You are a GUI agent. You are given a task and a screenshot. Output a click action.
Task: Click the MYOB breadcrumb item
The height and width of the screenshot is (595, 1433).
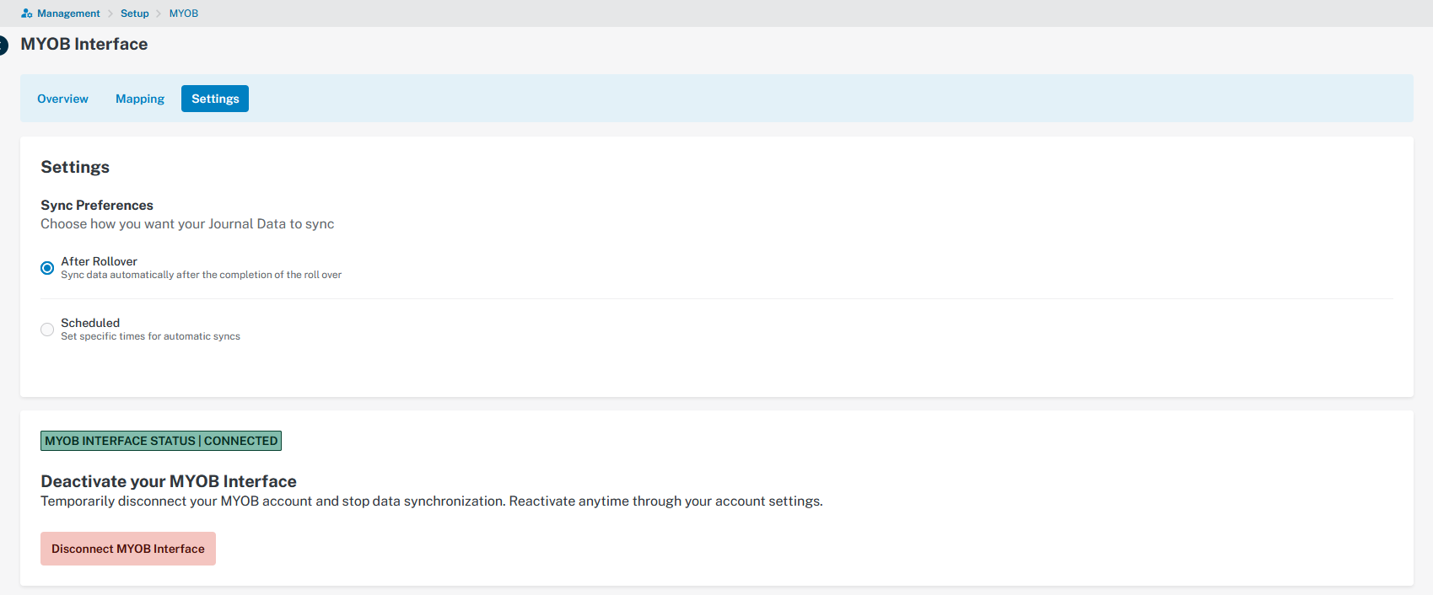(x=184, y=13)
